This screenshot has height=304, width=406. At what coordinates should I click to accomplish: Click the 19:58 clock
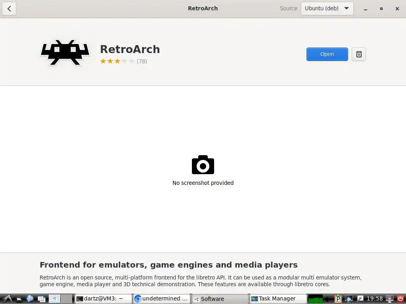coord(375,299)
